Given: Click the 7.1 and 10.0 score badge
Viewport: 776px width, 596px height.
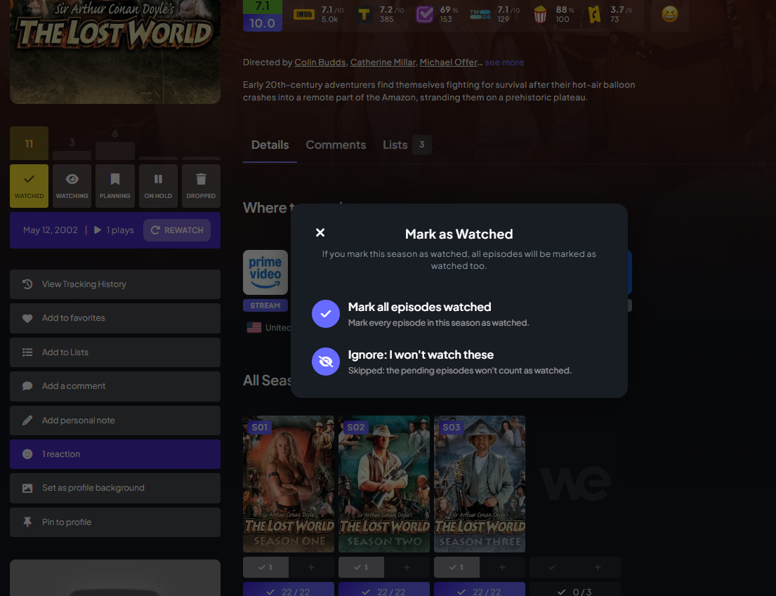Looking at the screenshot, I should click(263, 15).
